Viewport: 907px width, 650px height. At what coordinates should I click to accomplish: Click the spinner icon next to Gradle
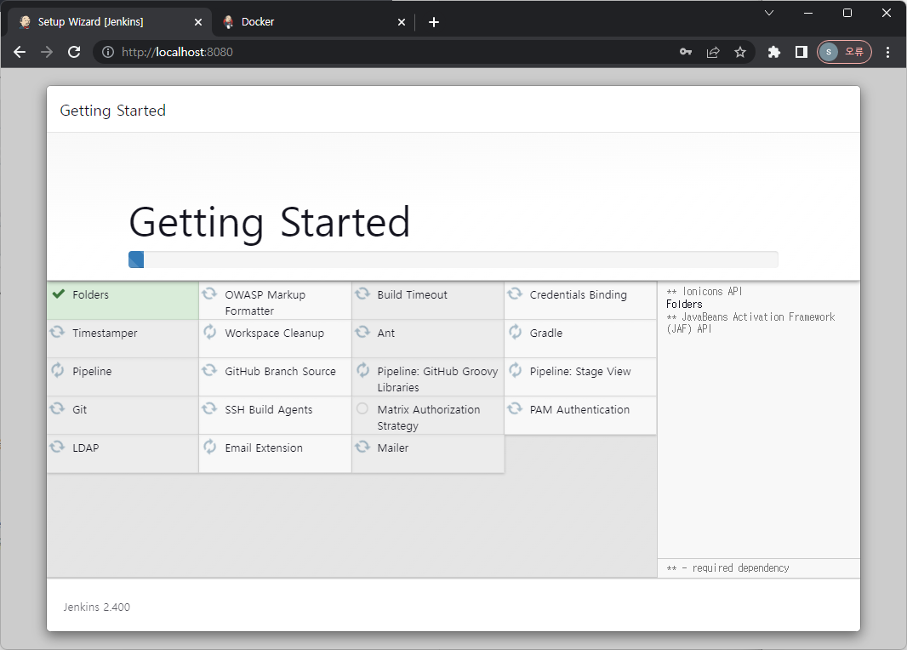(x=515, y=332)
